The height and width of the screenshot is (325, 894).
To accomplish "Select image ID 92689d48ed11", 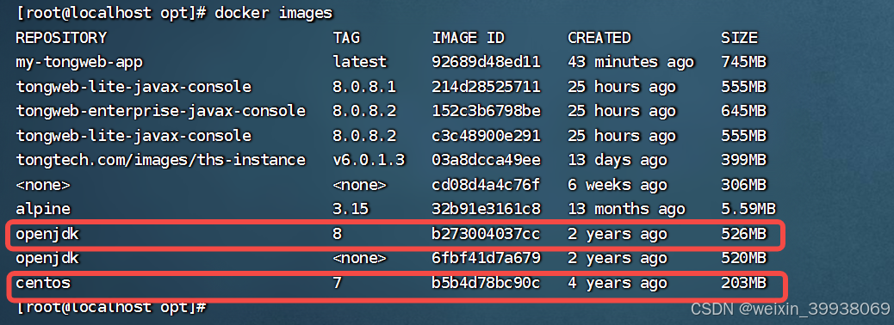I will point(487,62).
